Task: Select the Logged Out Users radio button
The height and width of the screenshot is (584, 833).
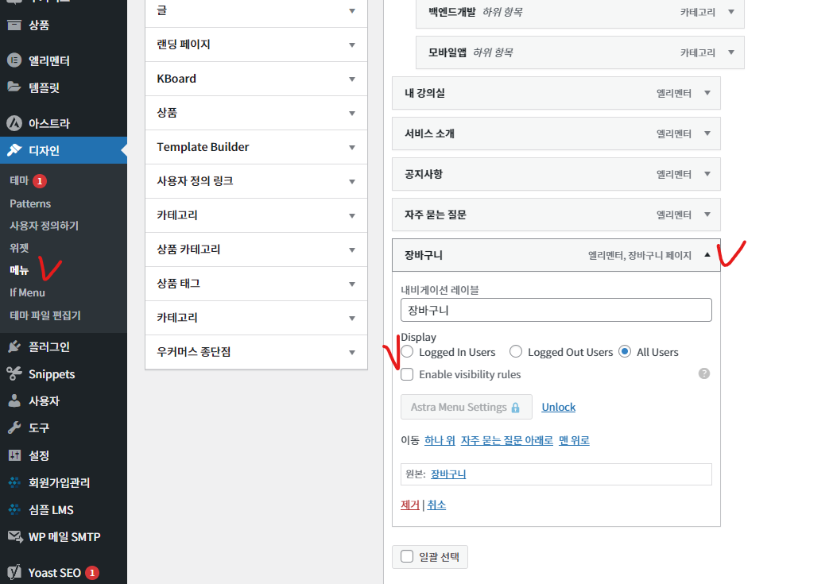Action: [515, 351]
